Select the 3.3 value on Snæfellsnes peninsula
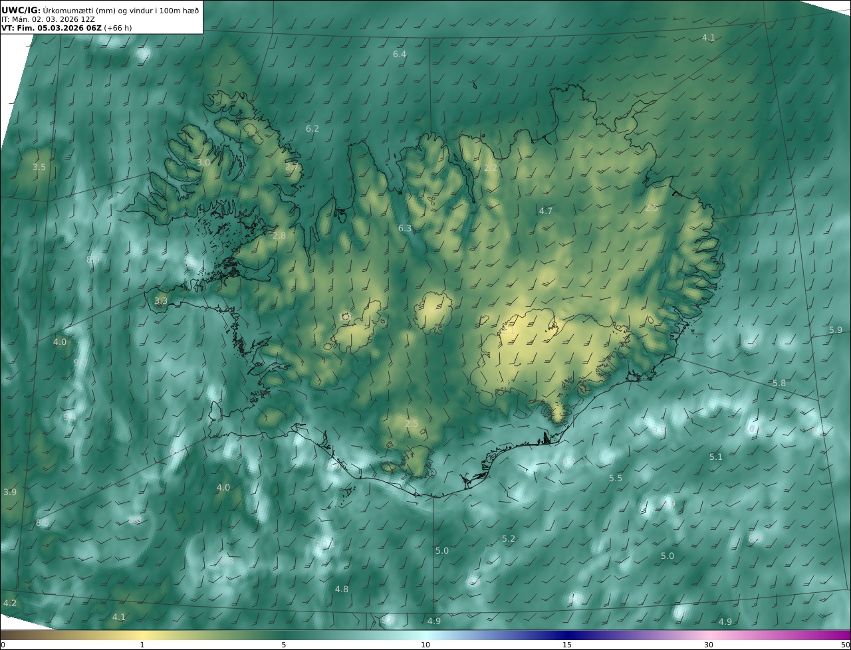 (161, 301)
